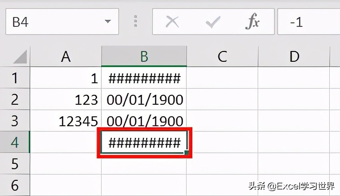Select the column B header
The height and width of the screenshot is (196, 340).
[x=144, y=56]
